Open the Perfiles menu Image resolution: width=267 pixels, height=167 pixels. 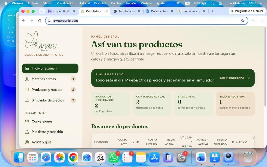point(116,3)
